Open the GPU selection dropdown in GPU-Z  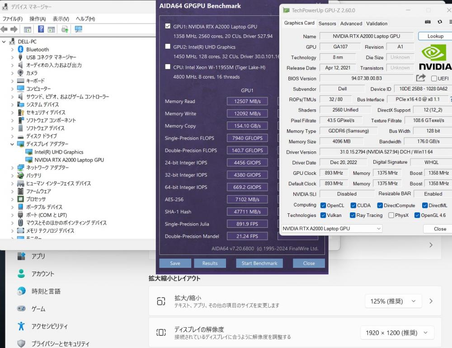(x=332, y=229)
